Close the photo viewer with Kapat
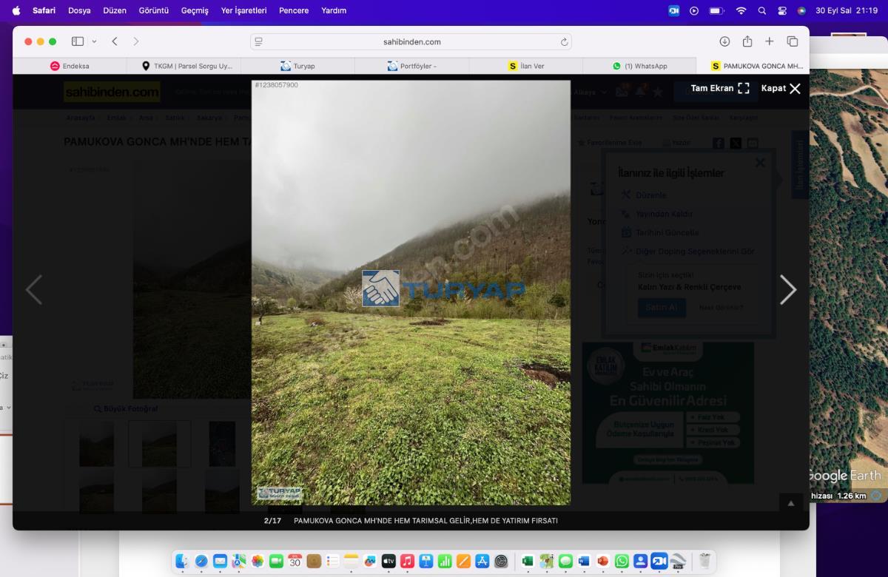The height and width of the screenshot is (577, 888). [x=781, y=88]
